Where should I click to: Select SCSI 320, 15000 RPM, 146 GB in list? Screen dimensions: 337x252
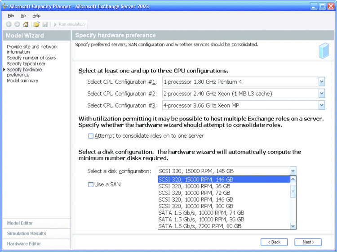224,180
